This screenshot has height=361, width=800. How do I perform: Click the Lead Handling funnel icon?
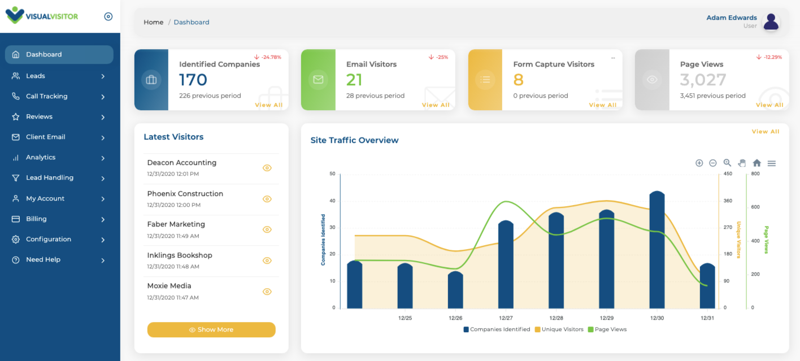[16, 178]
